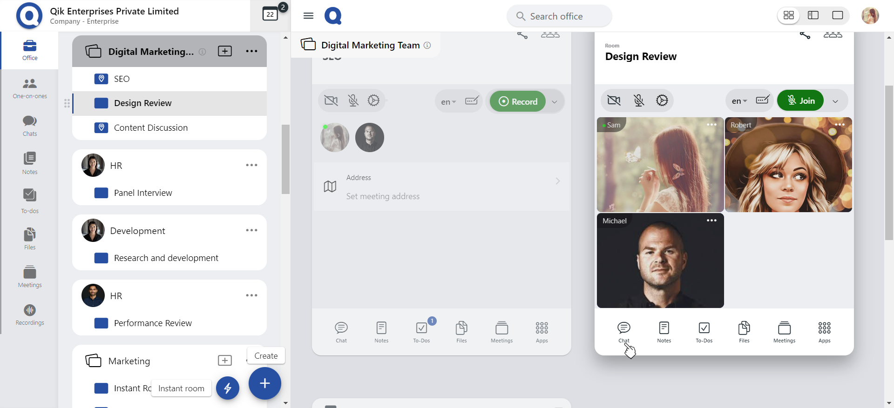894x408 pixels.
Task: Open the Office section in the sidebar
Action: click(x=30, y=50)
